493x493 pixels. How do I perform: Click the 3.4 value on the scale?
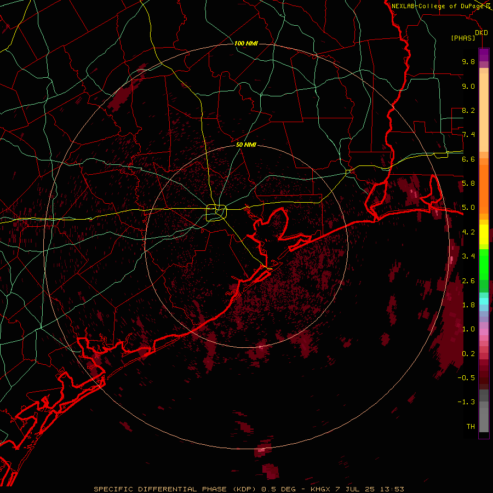[468, 256]
